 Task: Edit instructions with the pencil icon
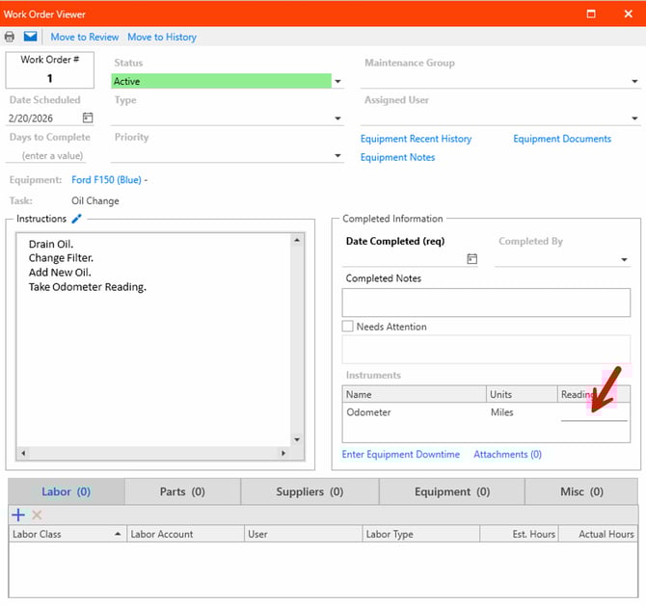77,219
